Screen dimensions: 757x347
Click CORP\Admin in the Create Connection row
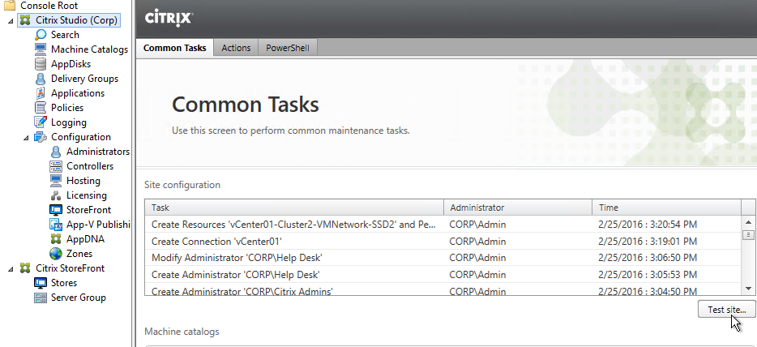coord(477,242)
